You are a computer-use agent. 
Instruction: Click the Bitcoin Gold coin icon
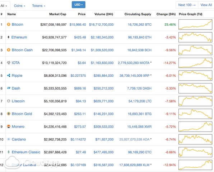point(9,114)
